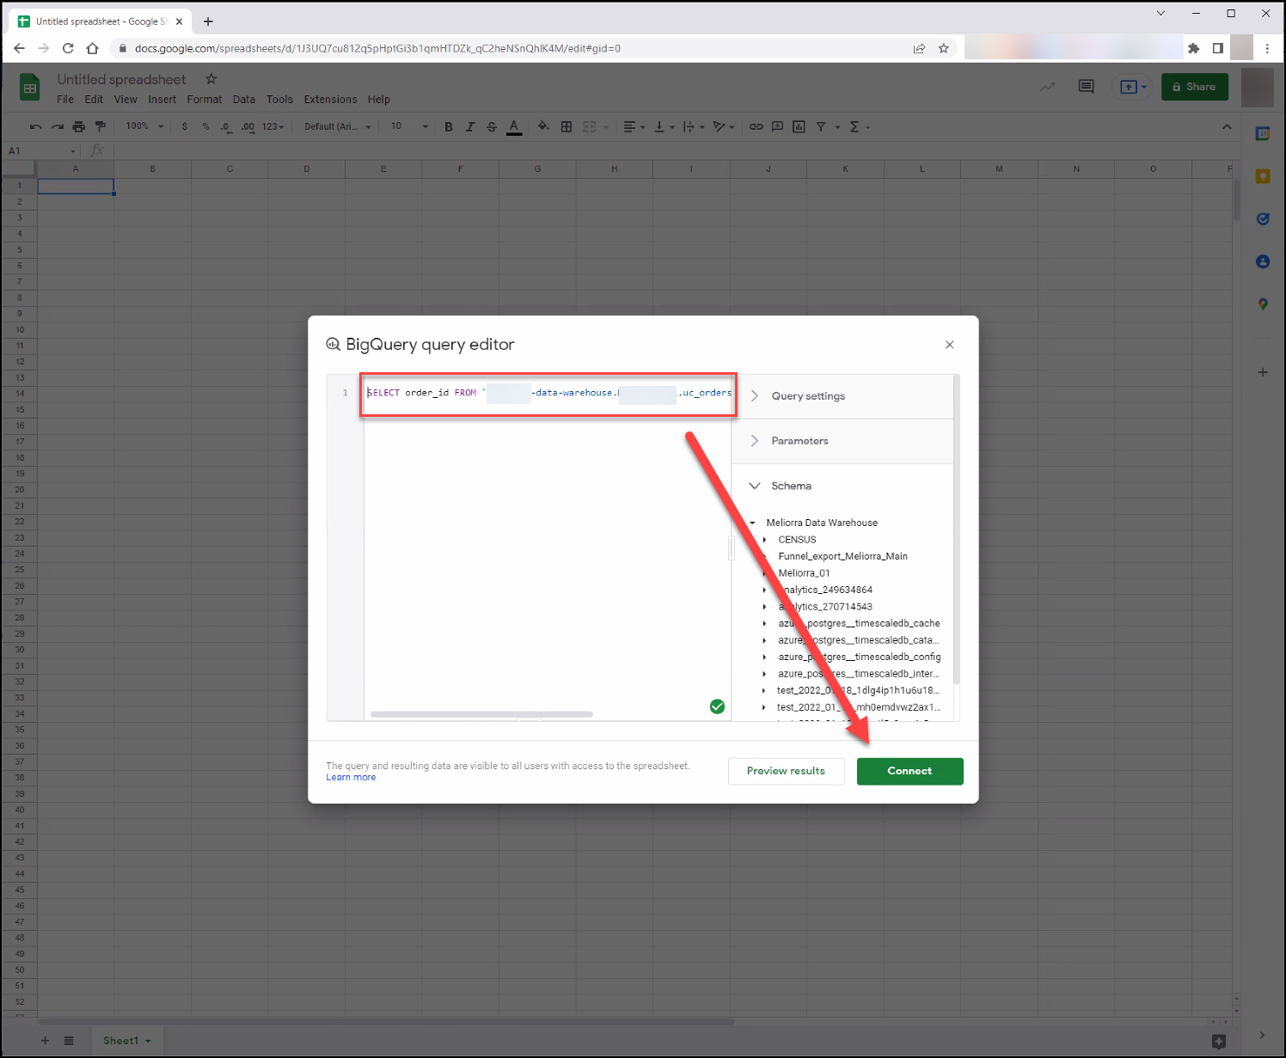Open vertical align dropdown

click(664, 126)
